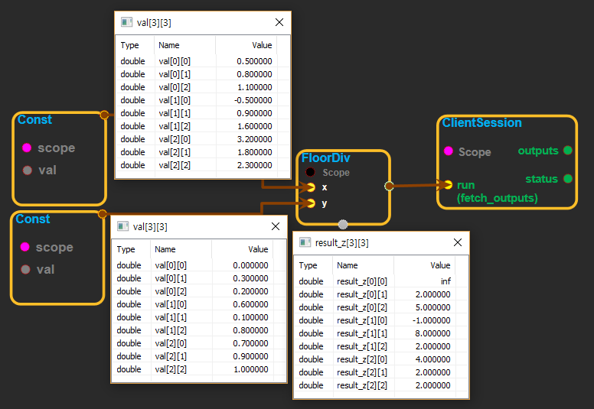Click the x input pin on FloorDiv
Screen dimensions: 594x409
(311, 187)
